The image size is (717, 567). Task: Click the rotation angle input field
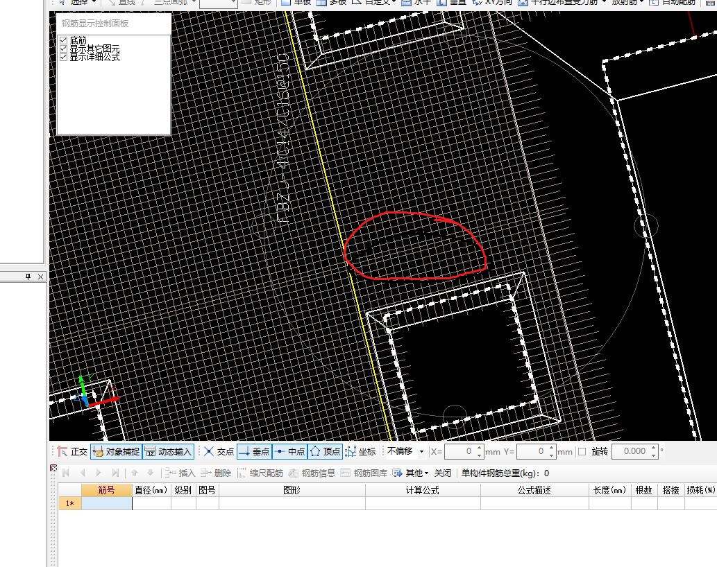(x=631, y=451)
